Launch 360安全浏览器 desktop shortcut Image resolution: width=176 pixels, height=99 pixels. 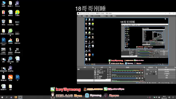(x=10, y=32)
